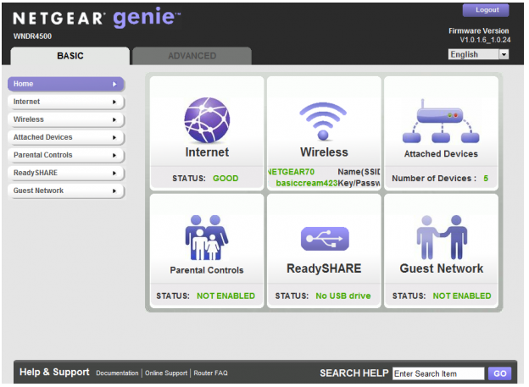This screenshot has width=529, height=387.
Task: Open the Internet globe icon tile
Action: pyautogui.click(x=207, y=120)
